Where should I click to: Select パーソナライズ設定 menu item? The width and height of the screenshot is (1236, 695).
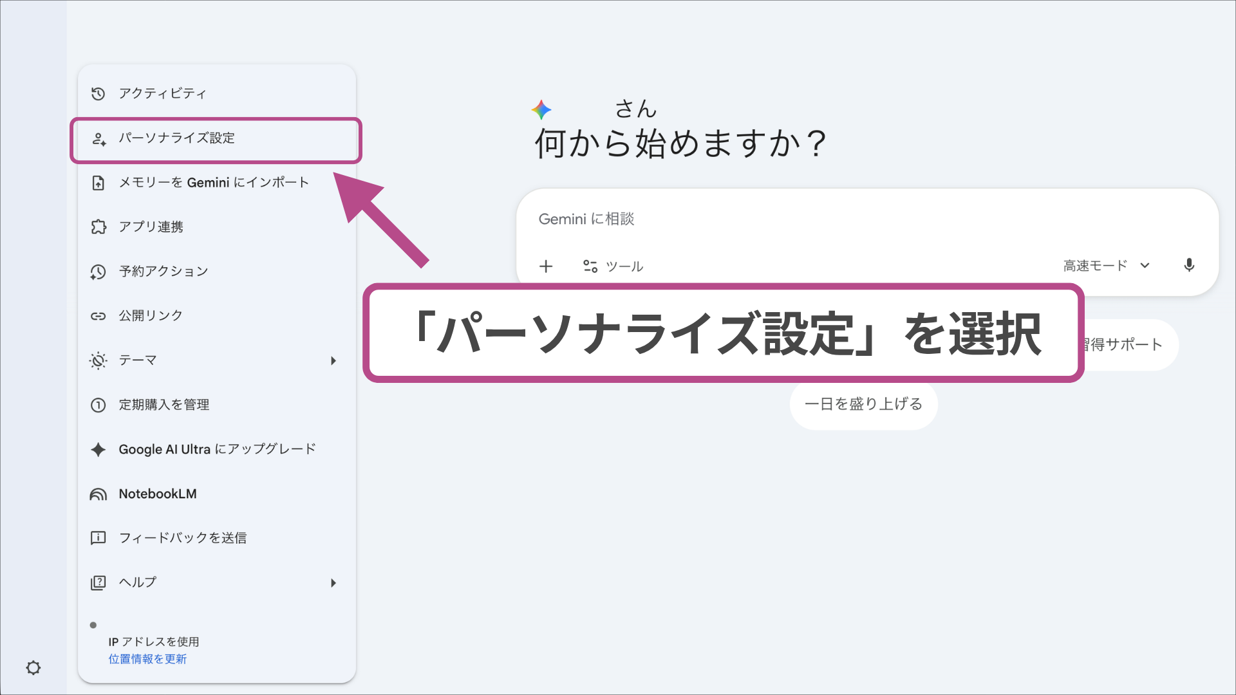click(217, 139)
